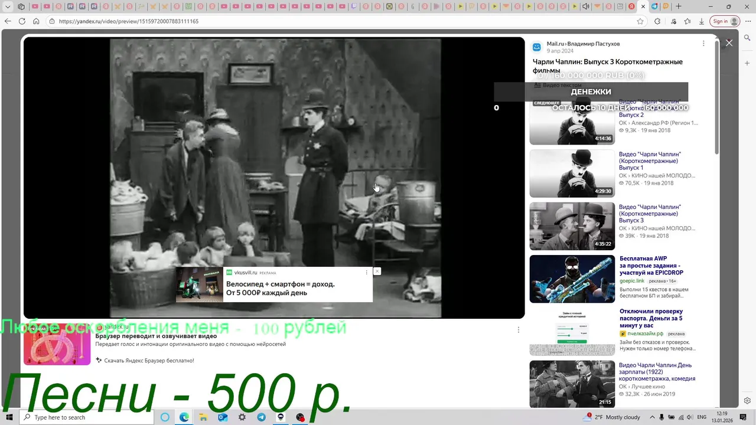This screenshot has height=425, width=756.
Task: Click the Charlie Chaplin video player frame
Action: point(274,178)
